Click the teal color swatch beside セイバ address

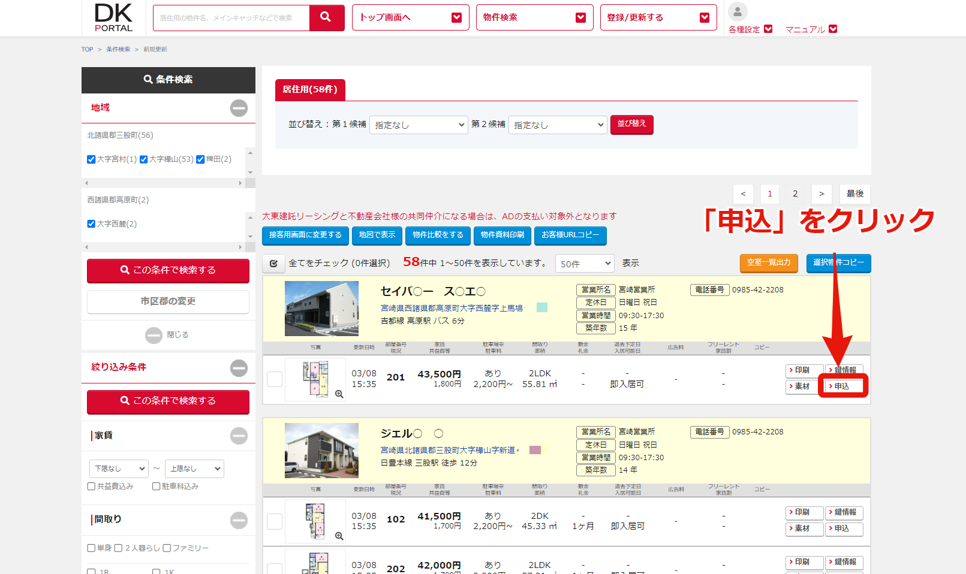(541, 307)
